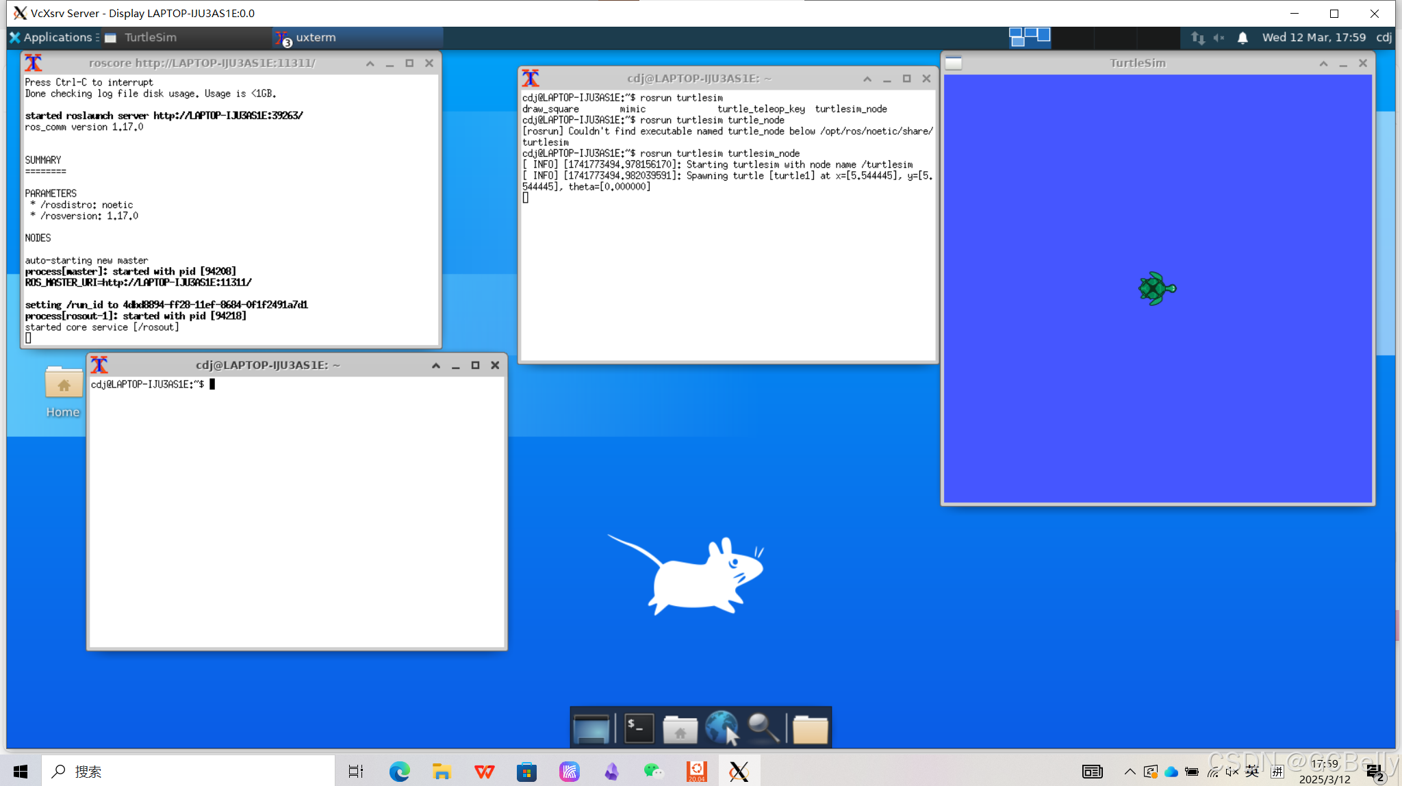Open the Home desktop folder icon
Viewport: 1402px width, 786px height.
pos(63,384)
